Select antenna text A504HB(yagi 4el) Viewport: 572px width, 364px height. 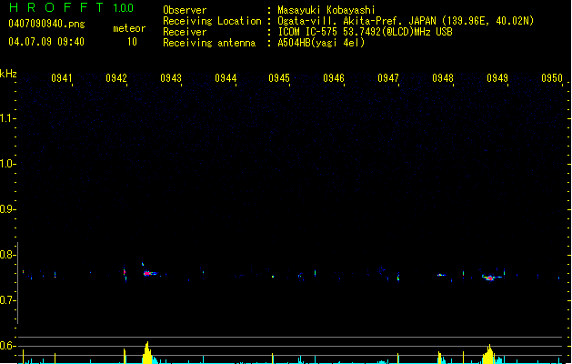[321, 43]
